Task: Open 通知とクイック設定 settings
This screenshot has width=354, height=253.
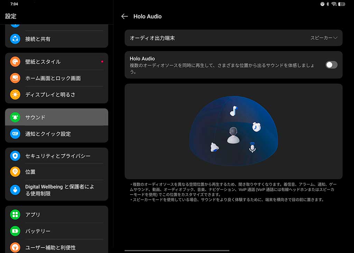Action: (x=56, y=134)
